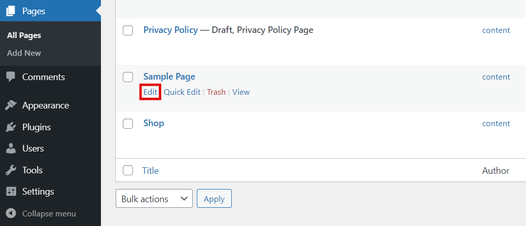Open Comments via speech bubble icon
526x226 pixels.
[x=11, y=77]
